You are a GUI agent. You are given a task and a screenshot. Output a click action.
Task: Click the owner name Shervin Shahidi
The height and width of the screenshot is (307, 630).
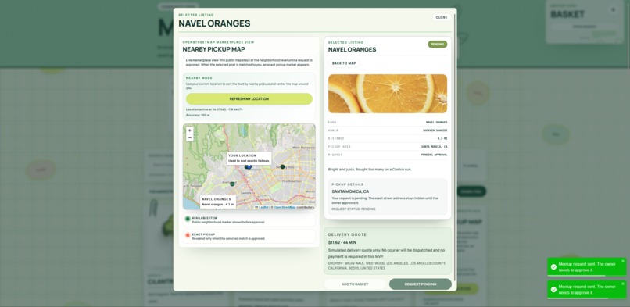[435, 130]
